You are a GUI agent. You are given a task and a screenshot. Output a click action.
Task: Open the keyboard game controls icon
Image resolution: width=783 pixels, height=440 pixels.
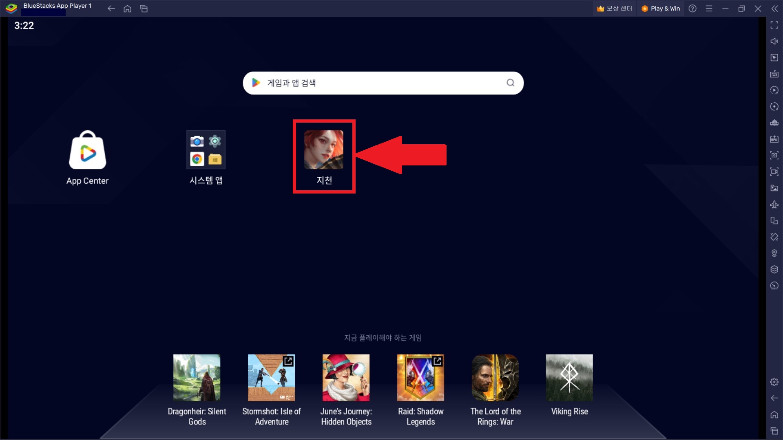coord(774,74)
